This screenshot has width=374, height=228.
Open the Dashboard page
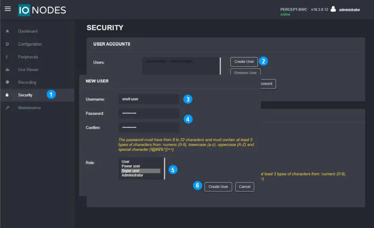tap(28, 31)
